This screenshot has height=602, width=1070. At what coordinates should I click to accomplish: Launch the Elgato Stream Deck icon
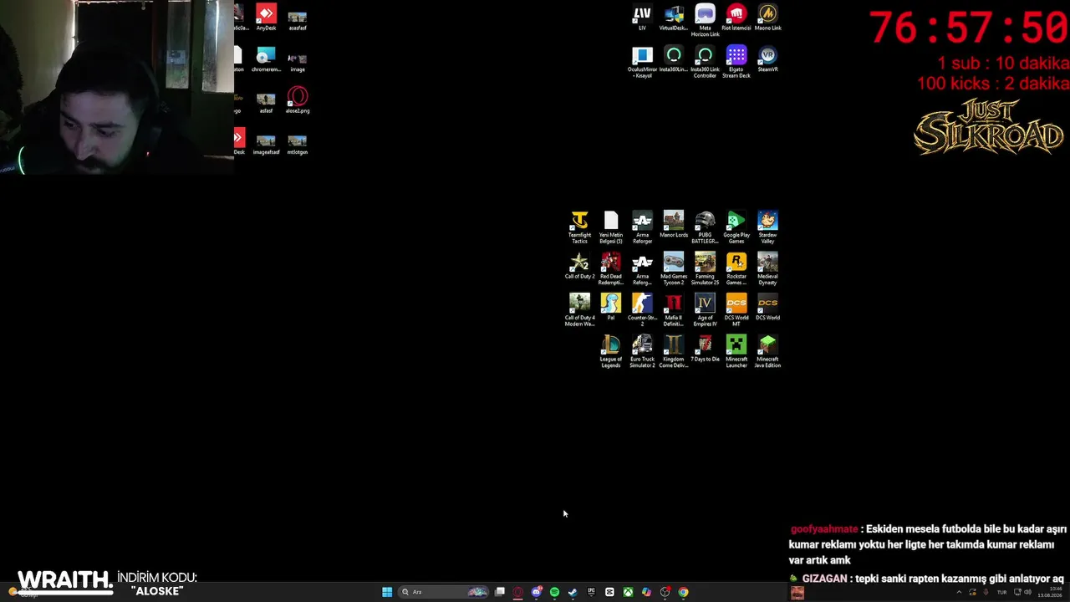736,63
